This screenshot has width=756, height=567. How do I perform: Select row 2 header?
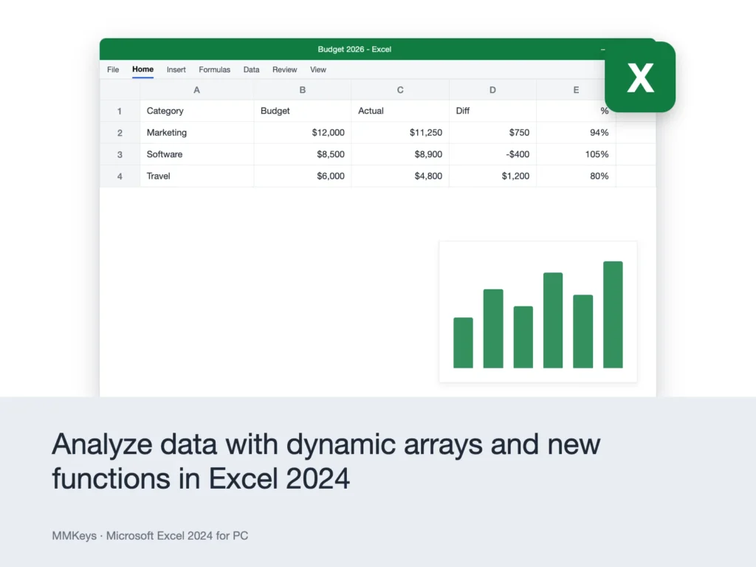pyautogui.click(x=120, y=133)
